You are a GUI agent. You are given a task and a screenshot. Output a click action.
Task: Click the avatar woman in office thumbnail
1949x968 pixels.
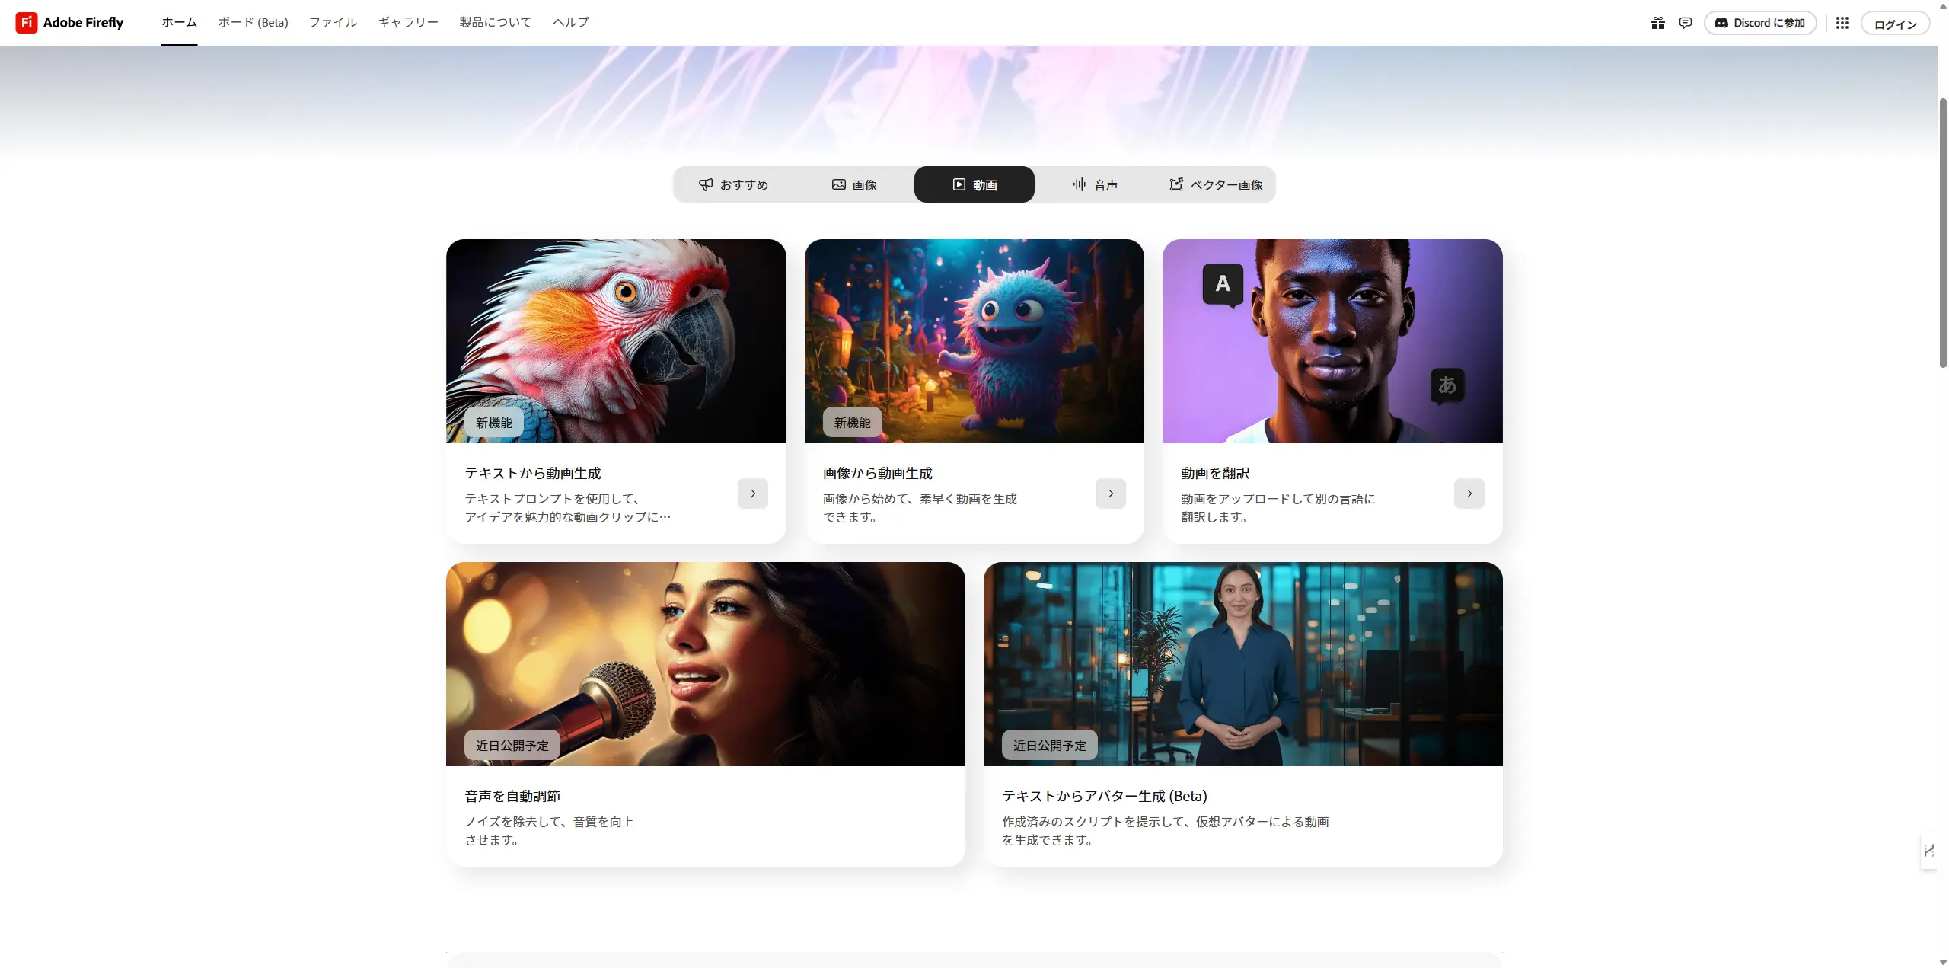(x=1243, y=664)
